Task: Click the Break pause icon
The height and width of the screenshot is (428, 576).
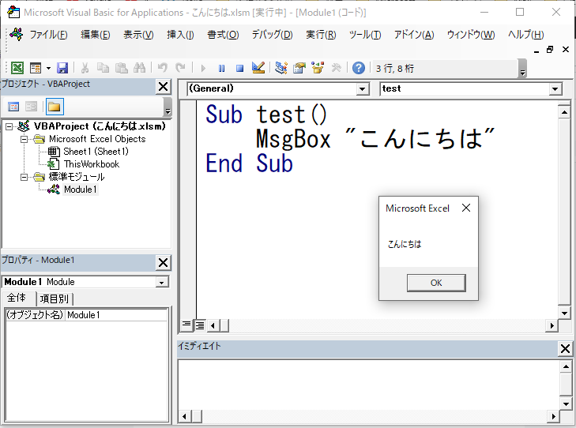Action: tap(221, 68)
